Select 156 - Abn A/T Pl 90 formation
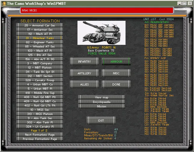The width and height of the screenshot is (194, 152). tap(40, 59)
